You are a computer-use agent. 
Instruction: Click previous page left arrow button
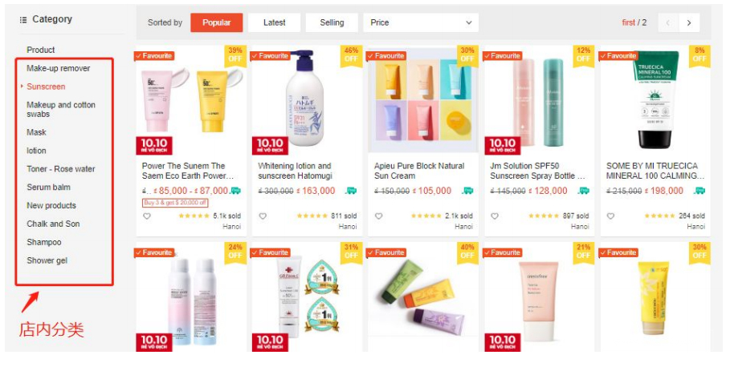tap(668, 22)
